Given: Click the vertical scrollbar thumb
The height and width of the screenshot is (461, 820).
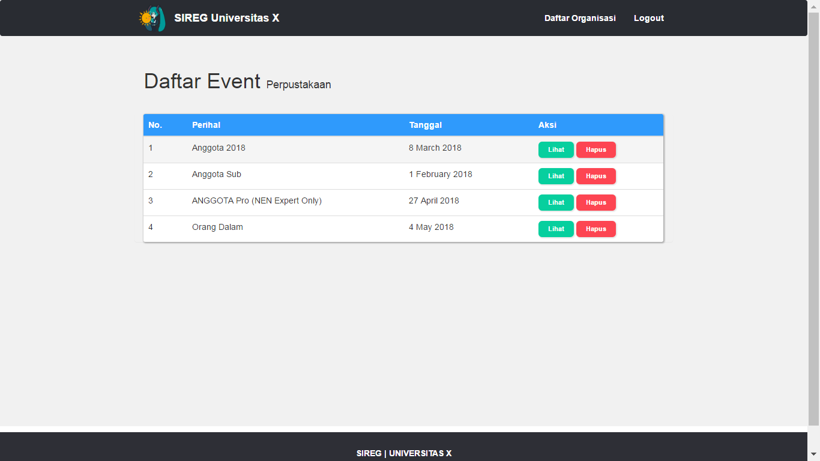Looking at the screenshot, I should coord(814,216).
